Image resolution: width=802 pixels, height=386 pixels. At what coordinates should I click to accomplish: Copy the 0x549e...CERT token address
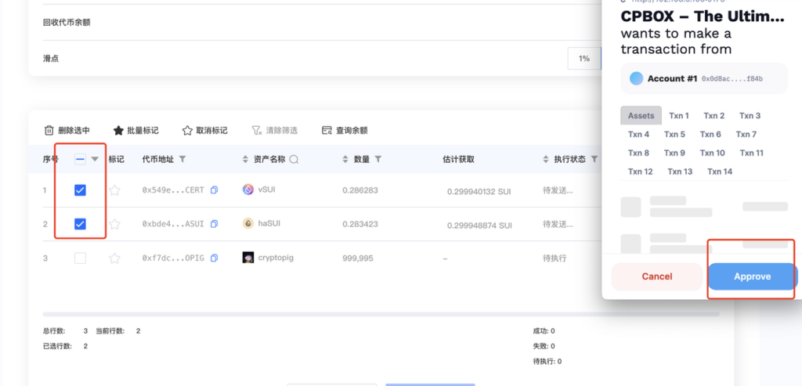(x=215, y=190)
